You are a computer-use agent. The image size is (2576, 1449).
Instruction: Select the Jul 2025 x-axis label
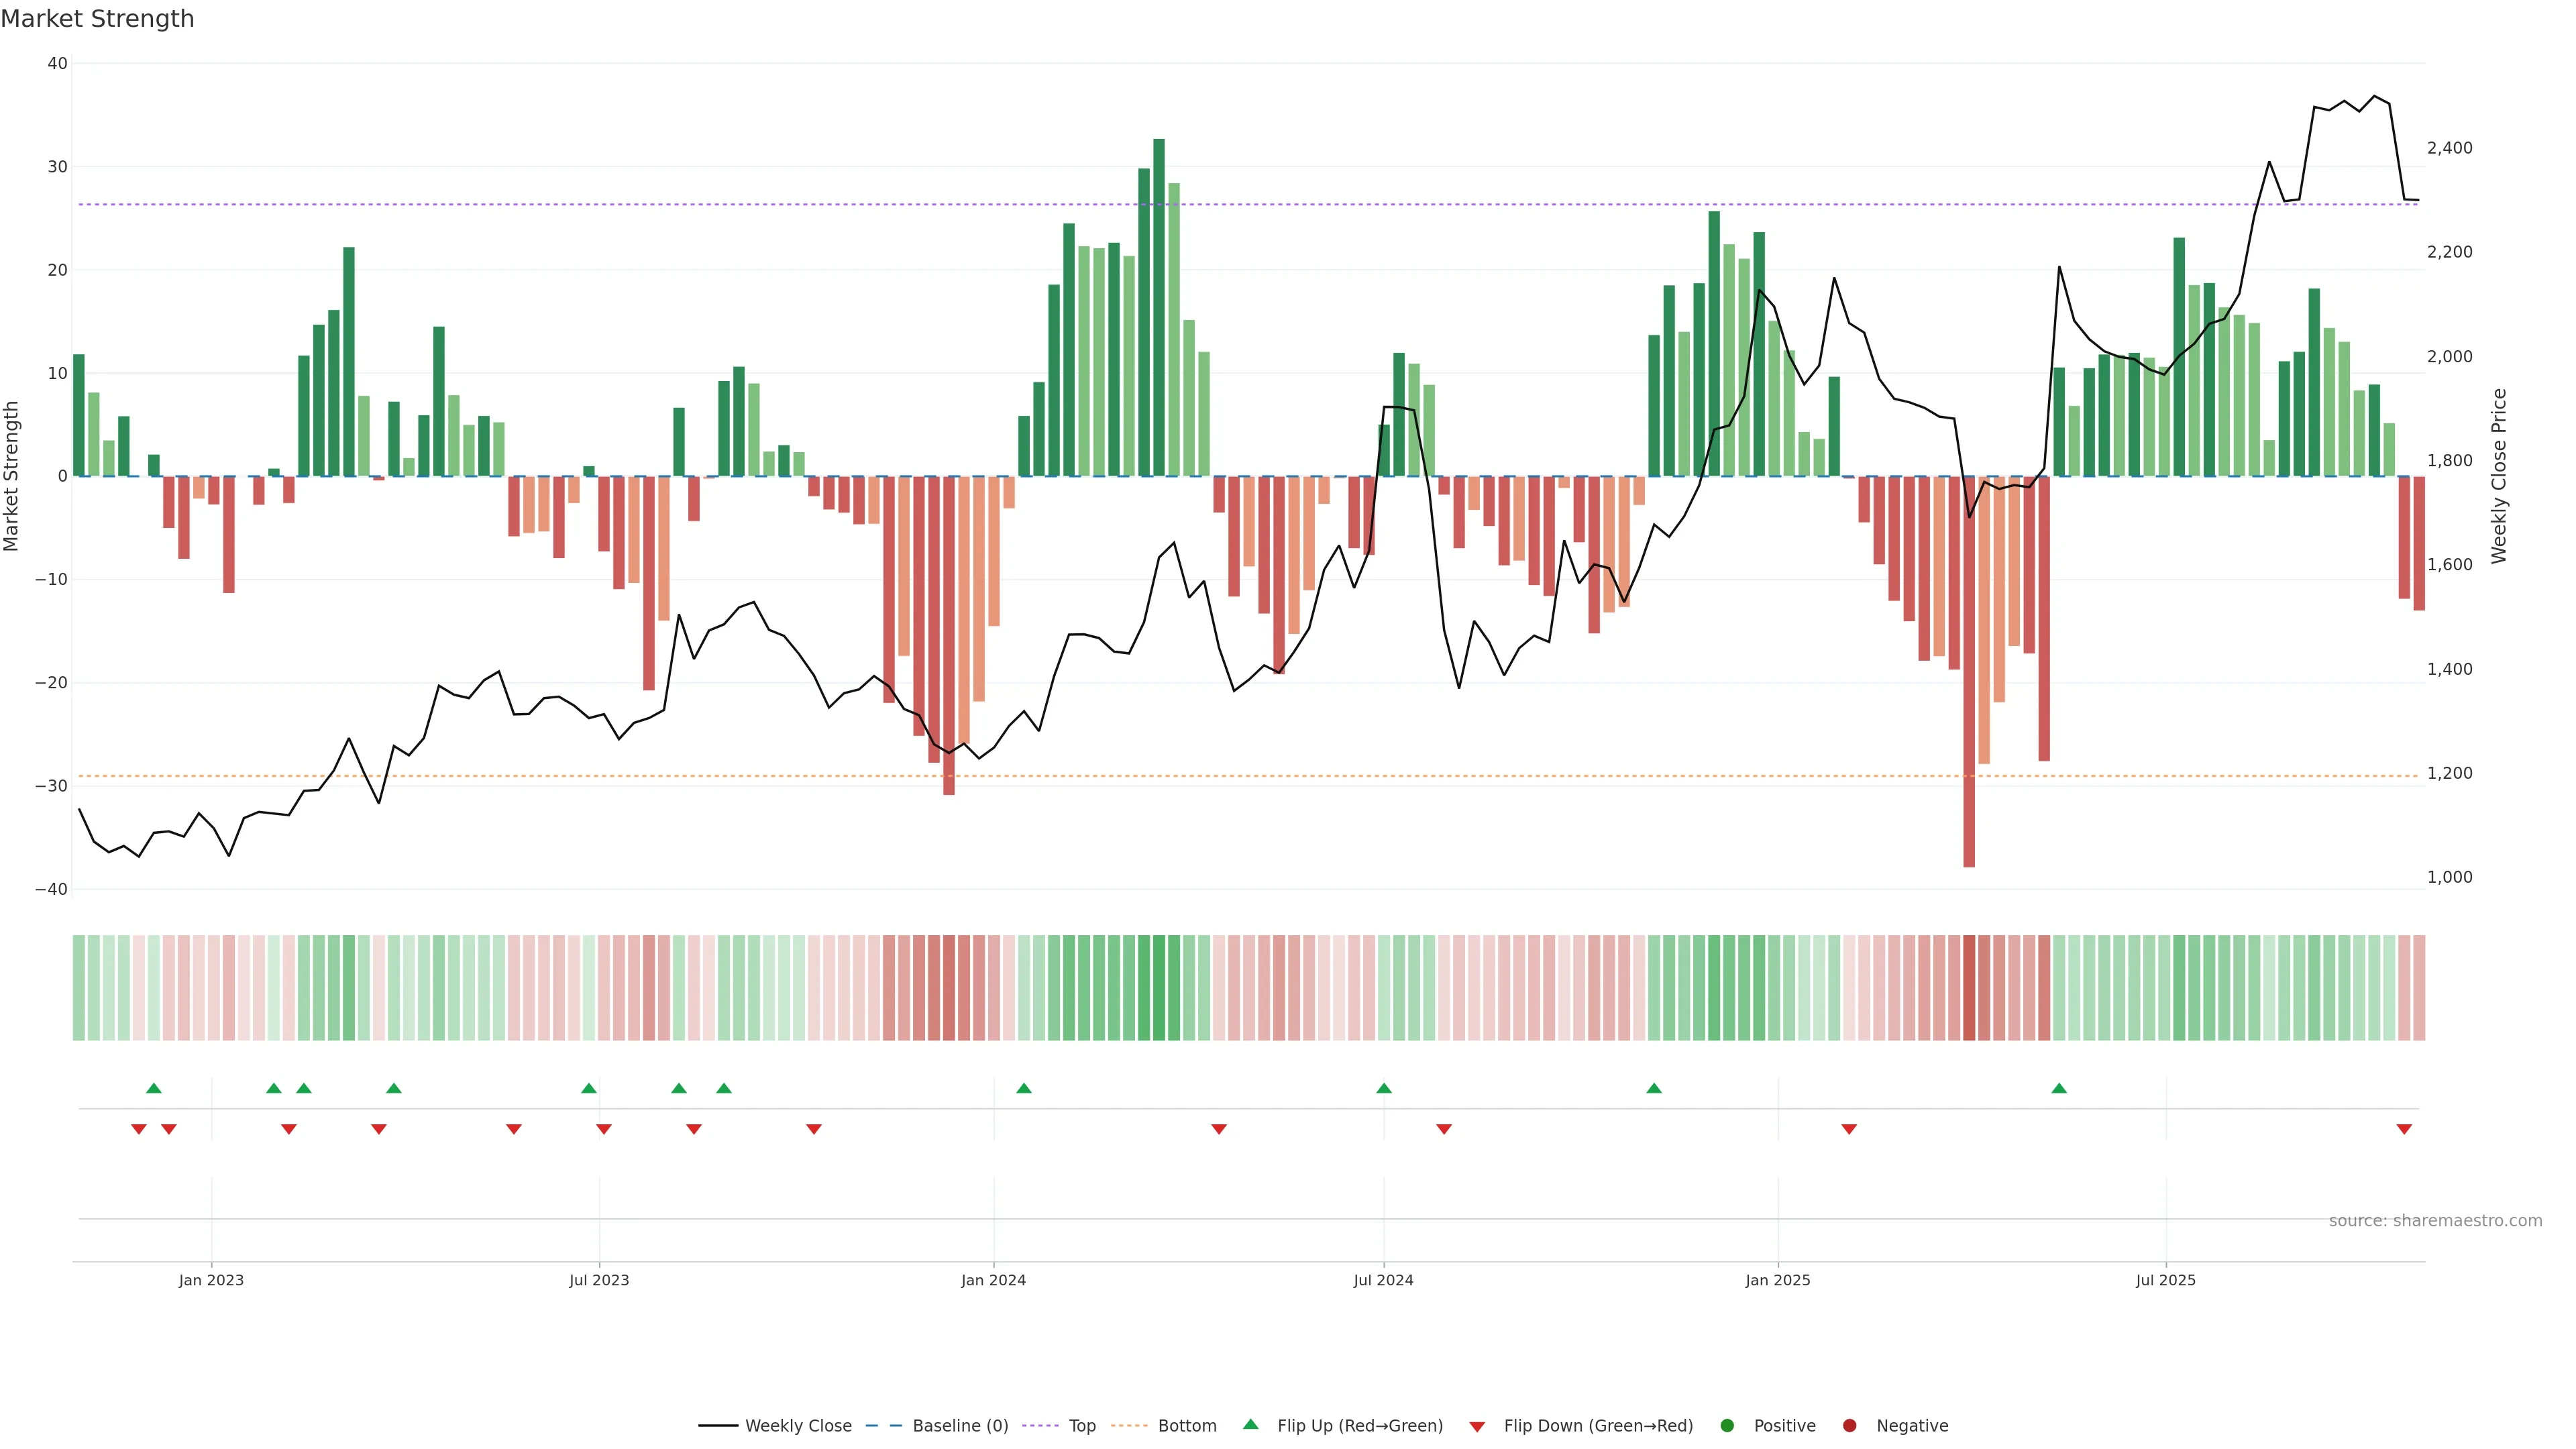[2165, 1280]
